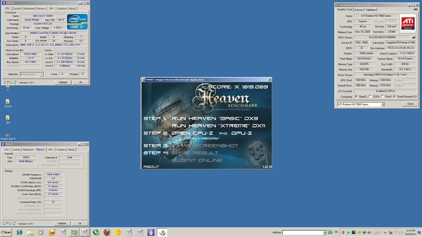
Task: Click the Action Center flag tray icon
Action: 380,232
